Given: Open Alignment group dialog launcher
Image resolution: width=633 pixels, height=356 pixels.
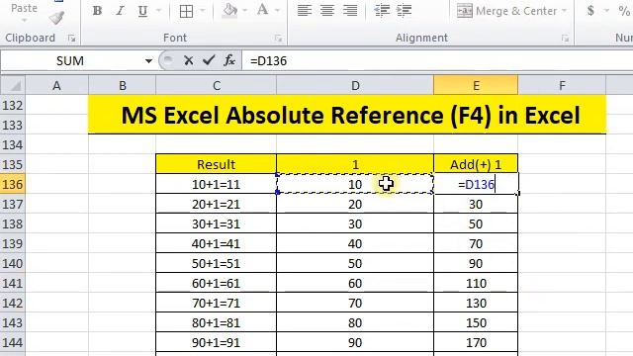Looking at the screenshot, I should [x=565, y=38].
